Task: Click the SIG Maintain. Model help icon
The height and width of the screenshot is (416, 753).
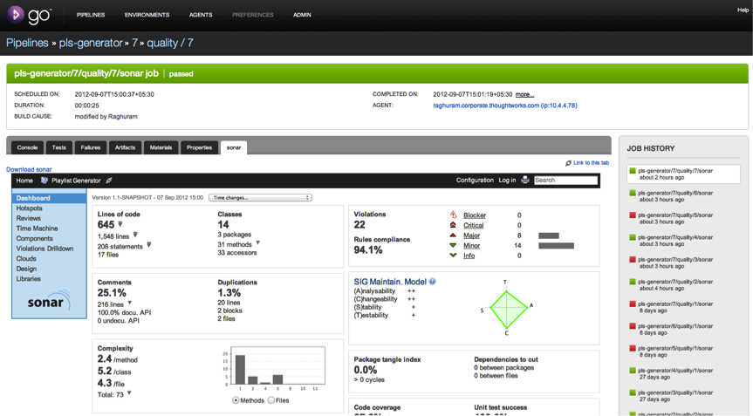Action: [433, 282]
